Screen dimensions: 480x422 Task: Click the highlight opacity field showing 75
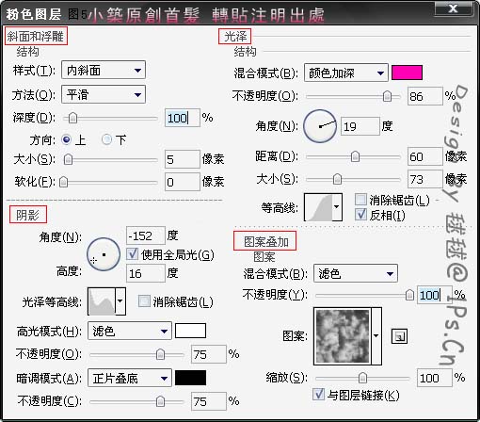[x=209, y=354]
